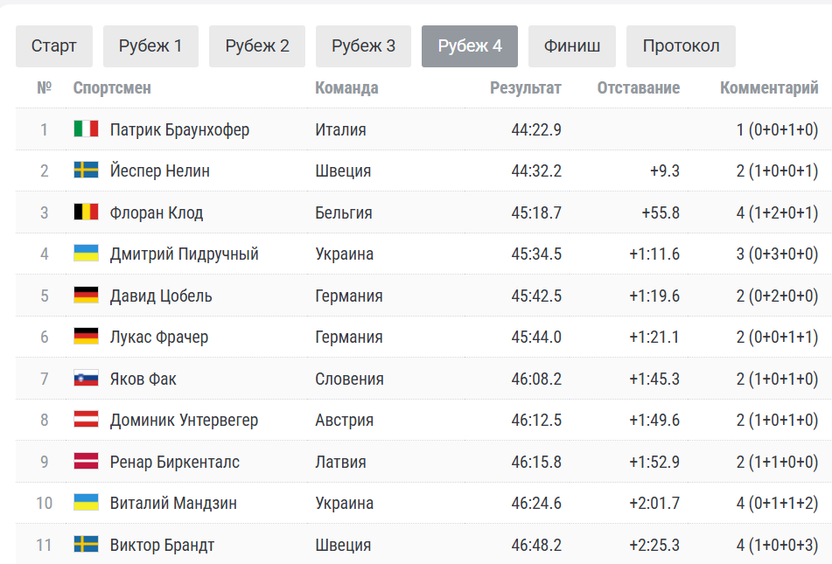Click the Italian flag next to Патрик Браунхофер

point(85,129)
